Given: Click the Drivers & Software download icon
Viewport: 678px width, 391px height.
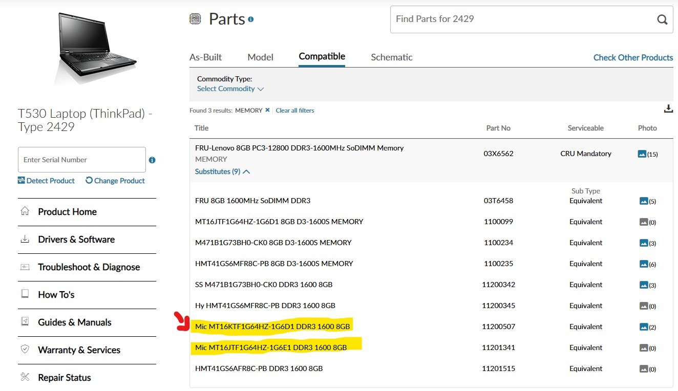Looking at the screenshot, I should [25, 239].
